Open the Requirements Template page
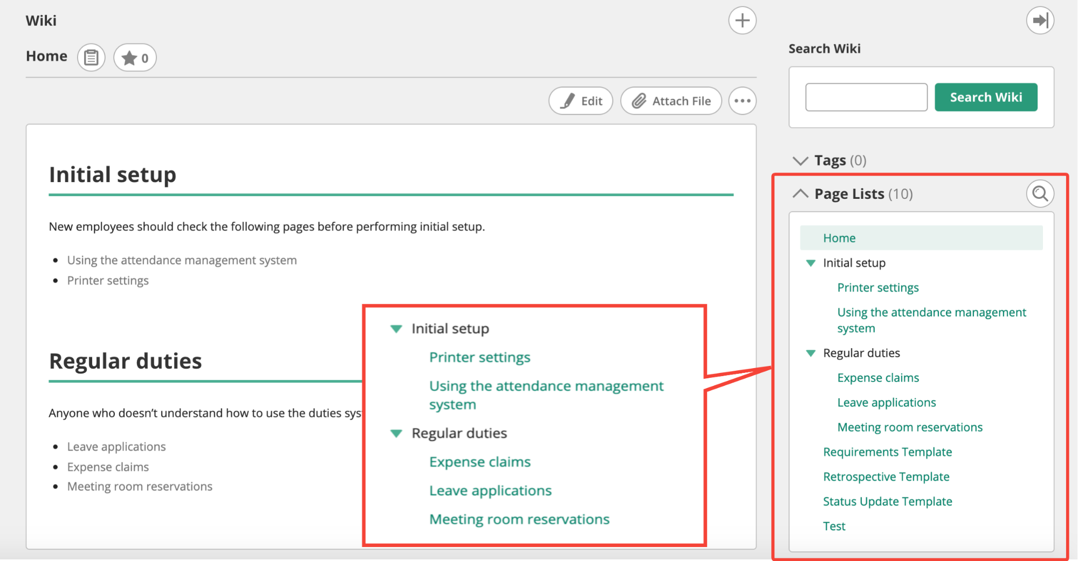The height and width of the screenshot is (561, 1078). click(x=887, y=452)
